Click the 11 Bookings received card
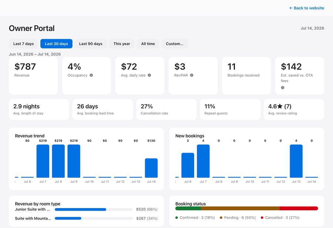 coord(246,76)
